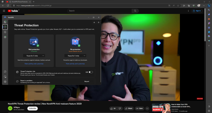Open the YouTube hamburger guide menu
Image resolution: width=212 pixels, height=113 pixels.
tap(4, 11)
